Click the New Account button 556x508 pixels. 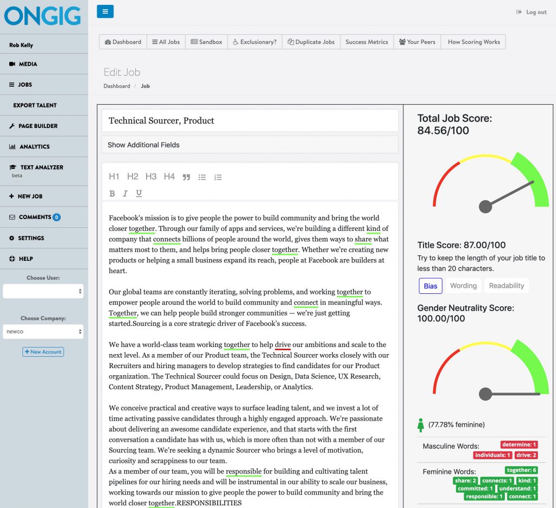43,352
